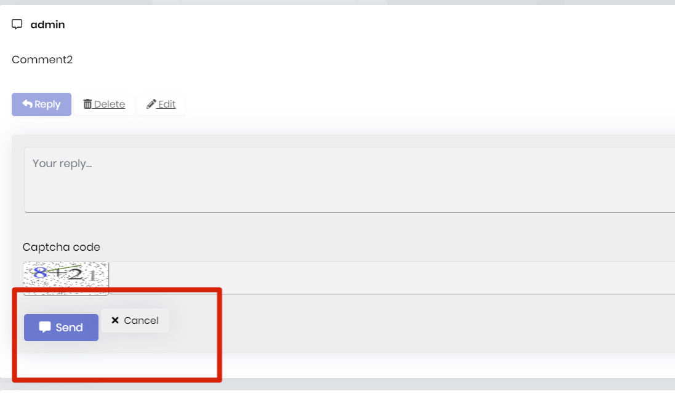Click the reply arrow icon inside Reply button
The height and width of the screenshot is (397, 675).
[x=27, y=104]
